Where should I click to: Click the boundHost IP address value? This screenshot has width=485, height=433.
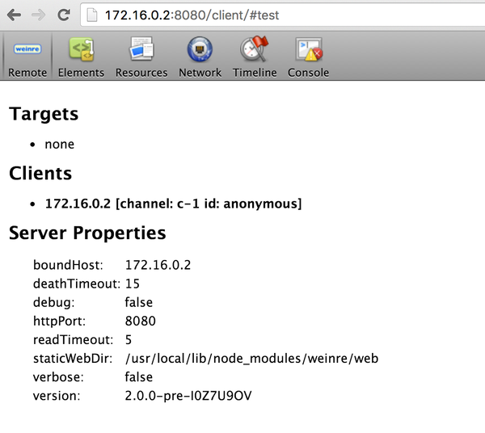click(158, 264)
